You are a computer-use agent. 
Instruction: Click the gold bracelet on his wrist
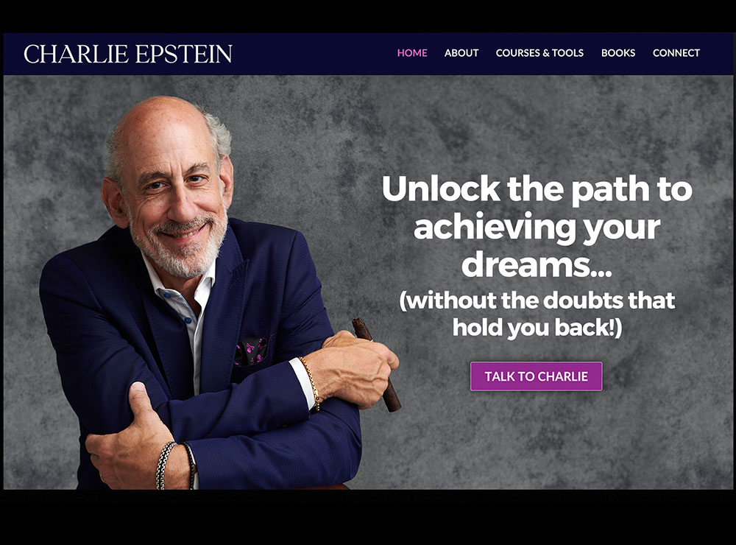[311, 382]
